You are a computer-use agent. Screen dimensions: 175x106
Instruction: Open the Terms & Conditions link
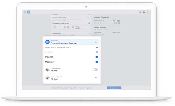click(x=80, y=88)
